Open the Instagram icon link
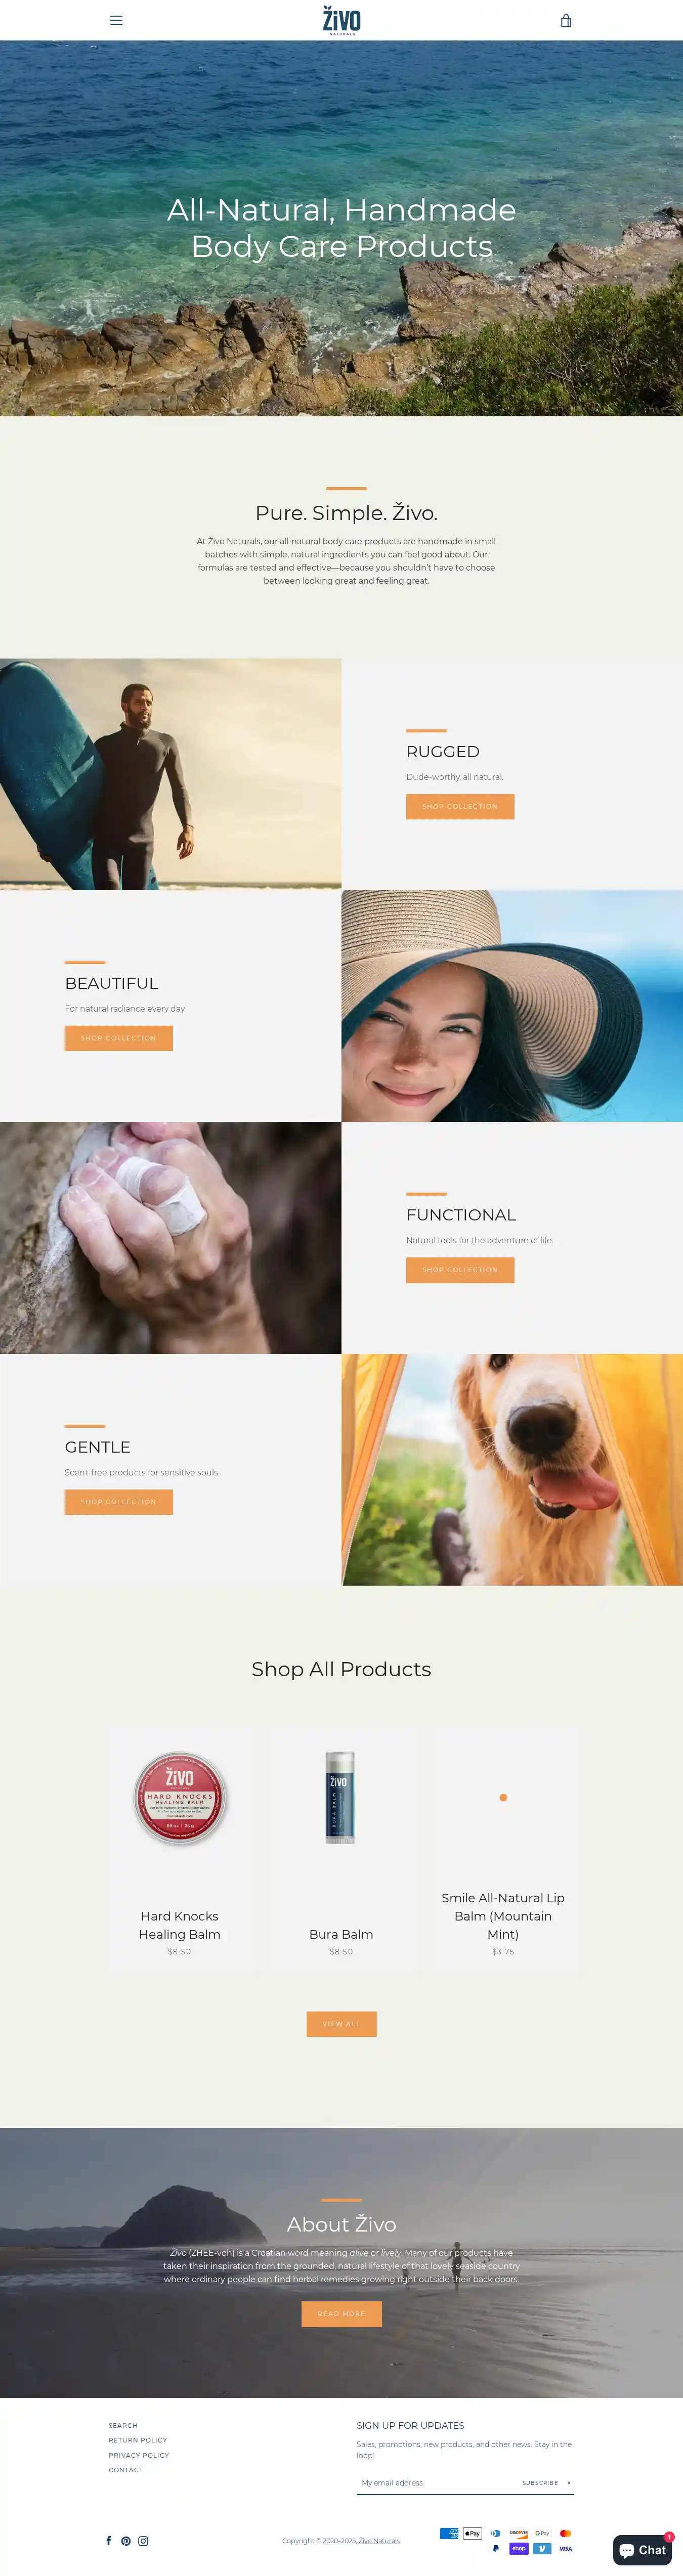The height and width of the screenshot is (2576, 683). [x=143, y=2540]
